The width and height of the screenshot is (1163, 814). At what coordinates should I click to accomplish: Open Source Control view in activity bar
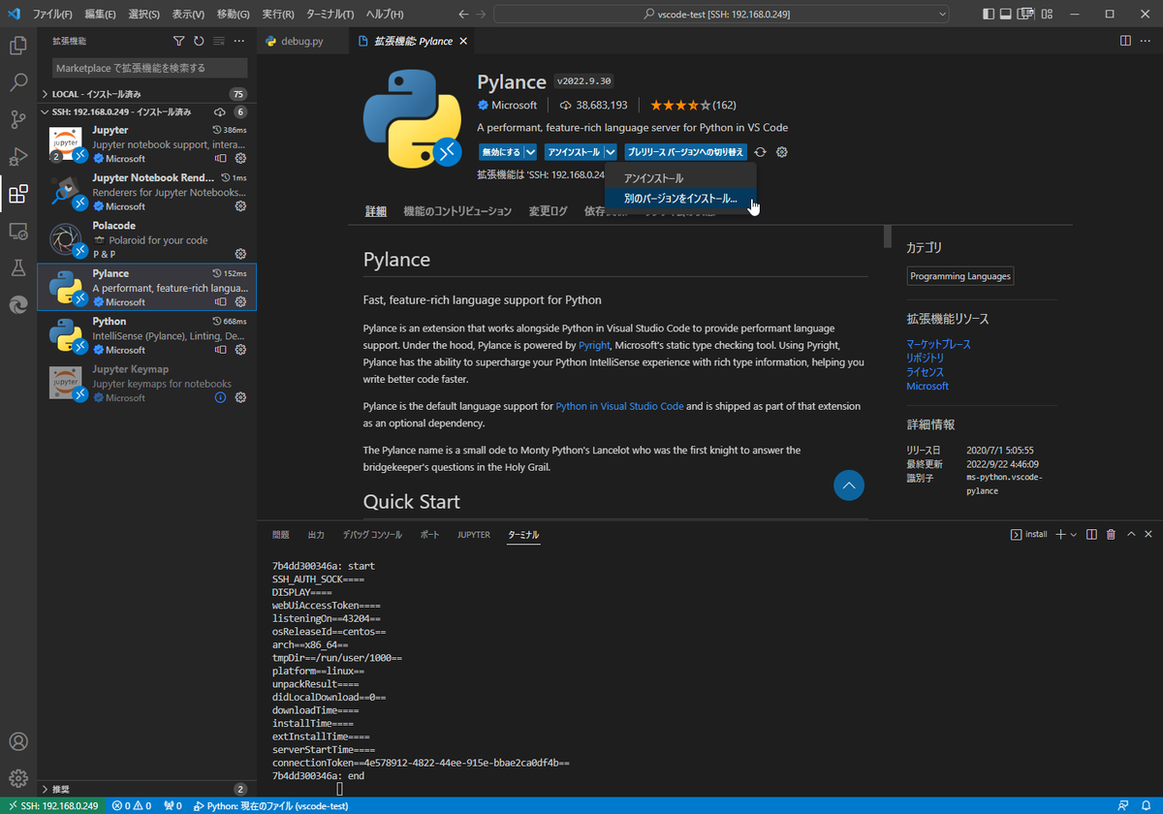pyautogui.click(x=18, y=120)
